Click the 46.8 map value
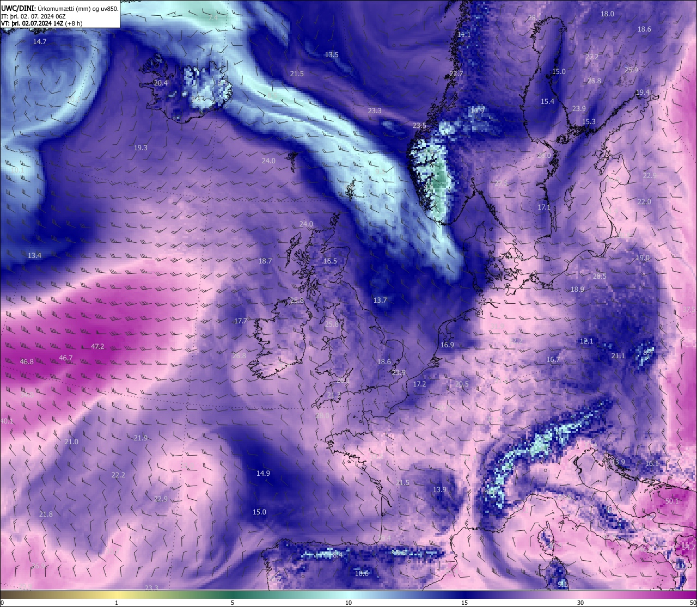The height and width of the screenshot is (607, 697). coord(27,361)
